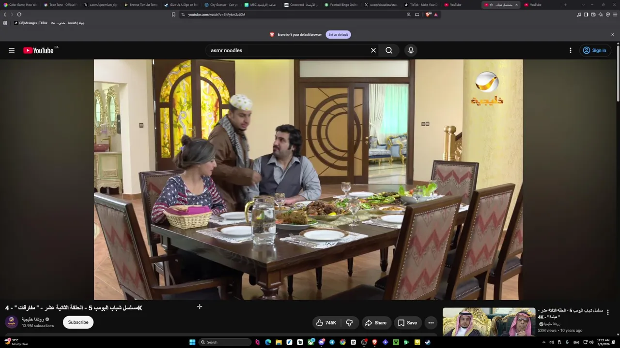Open options for the suggested video
Image resolution: width=620 pixels, height=348 pixels.
(x=608, y=312)
